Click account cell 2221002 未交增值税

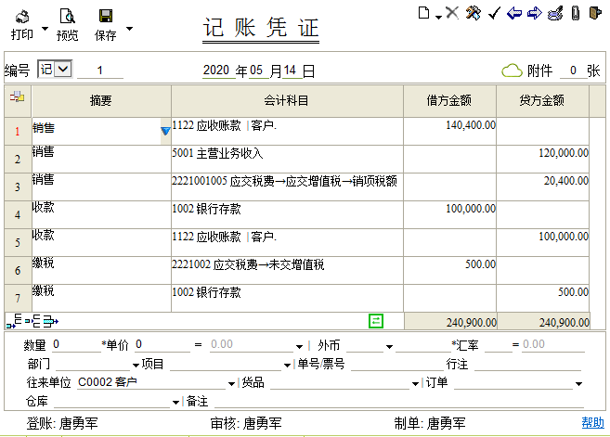pyautogui.click(x=287, y=270)
